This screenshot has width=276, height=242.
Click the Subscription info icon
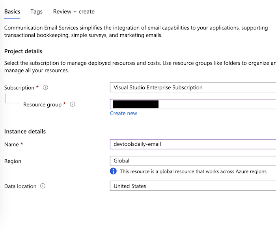point(45,87)
